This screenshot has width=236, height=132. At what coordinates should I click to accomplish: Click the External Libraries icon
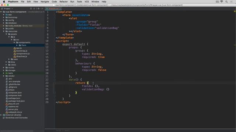pos(4,115)
